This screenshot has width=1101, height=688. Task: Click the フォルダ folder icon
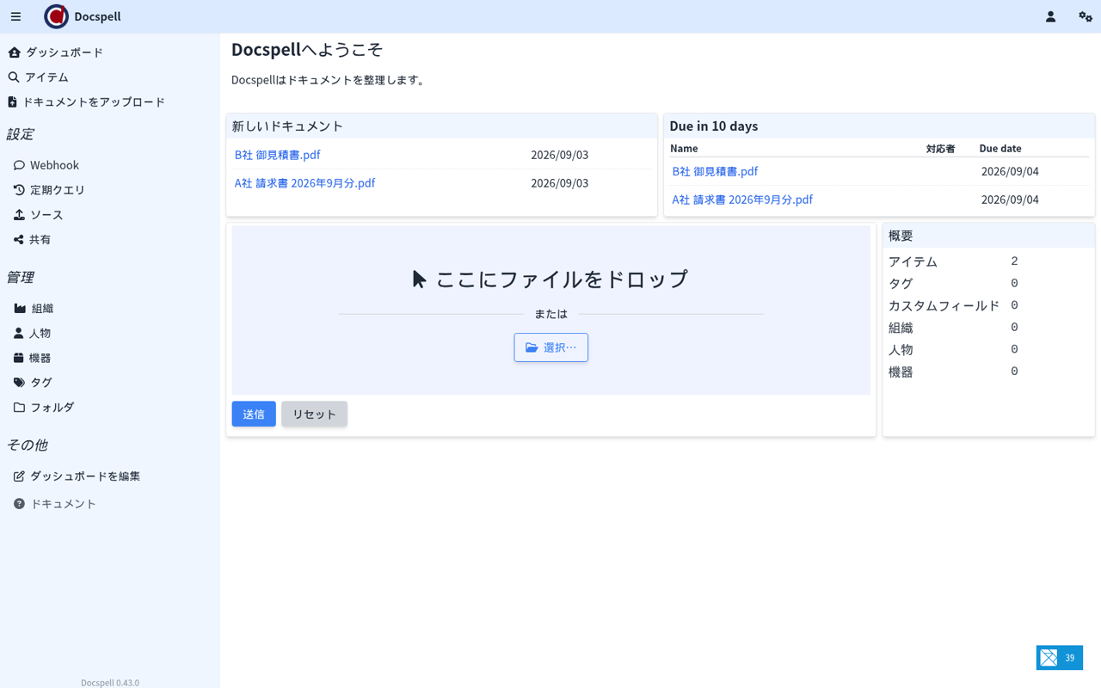click(19, 408)
